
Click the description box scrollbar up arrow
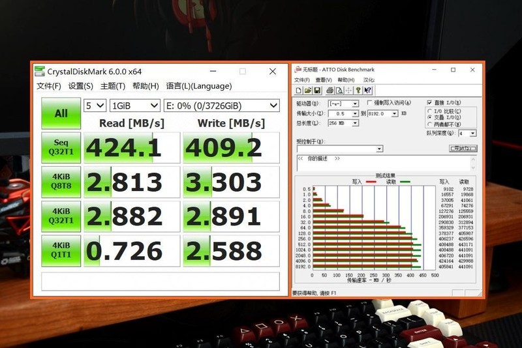tap(473, 159)
